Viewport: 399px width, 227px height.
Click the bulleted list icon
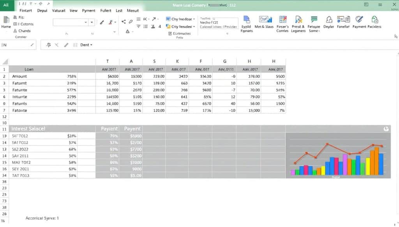click(146, 26)
